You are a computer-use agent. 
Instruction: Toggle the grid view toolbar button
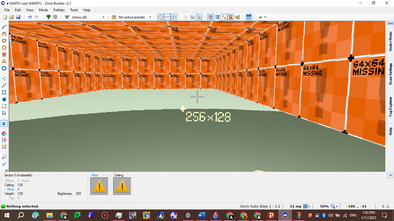click(x=211, y=17)
